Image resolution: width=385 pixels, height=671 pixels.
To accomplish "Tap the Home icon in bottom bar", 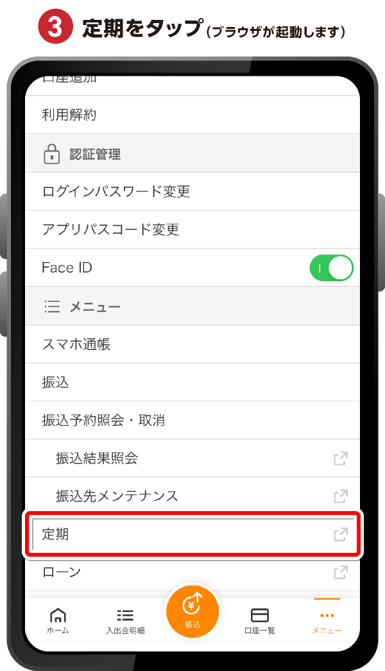I will pyautogui.click(x=58, y=615).
